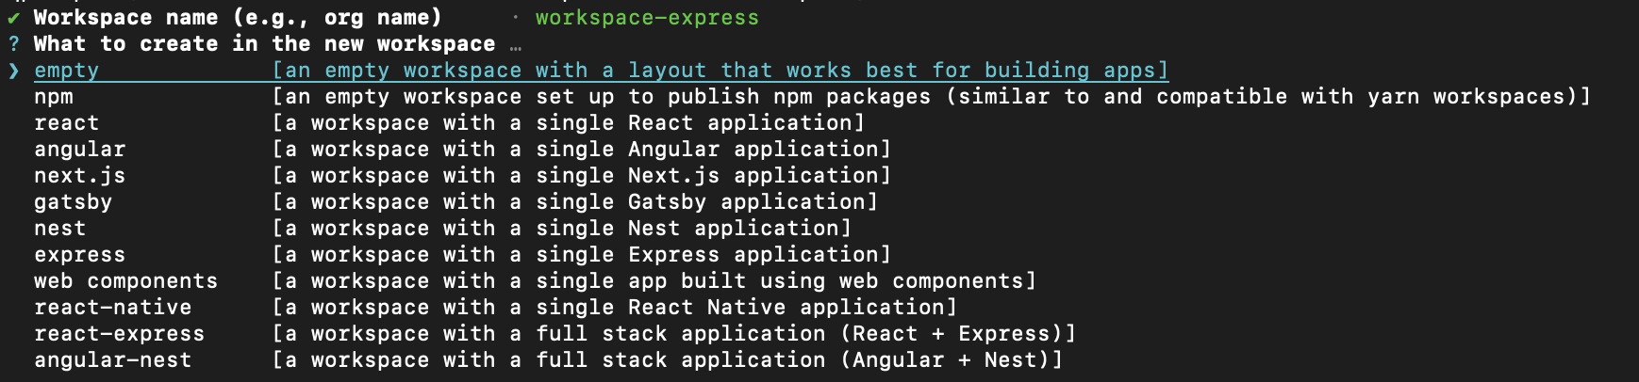Click the entered workspace-express name
1639x382 pixels.
coord(647,18)
